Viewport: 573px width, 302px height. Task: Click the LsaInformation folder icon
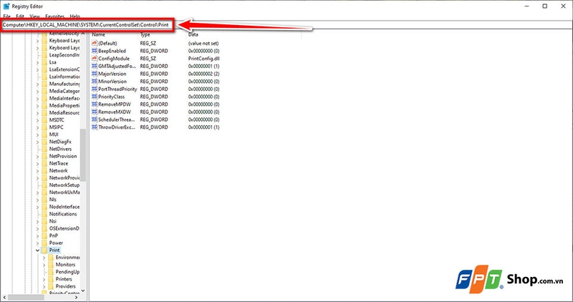click(x=44, y=77)
